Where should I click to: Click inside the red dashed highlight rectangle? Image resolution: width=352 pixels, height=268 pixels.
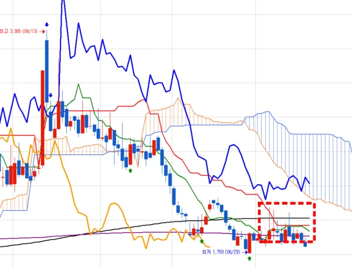click(x=287, y=222)
